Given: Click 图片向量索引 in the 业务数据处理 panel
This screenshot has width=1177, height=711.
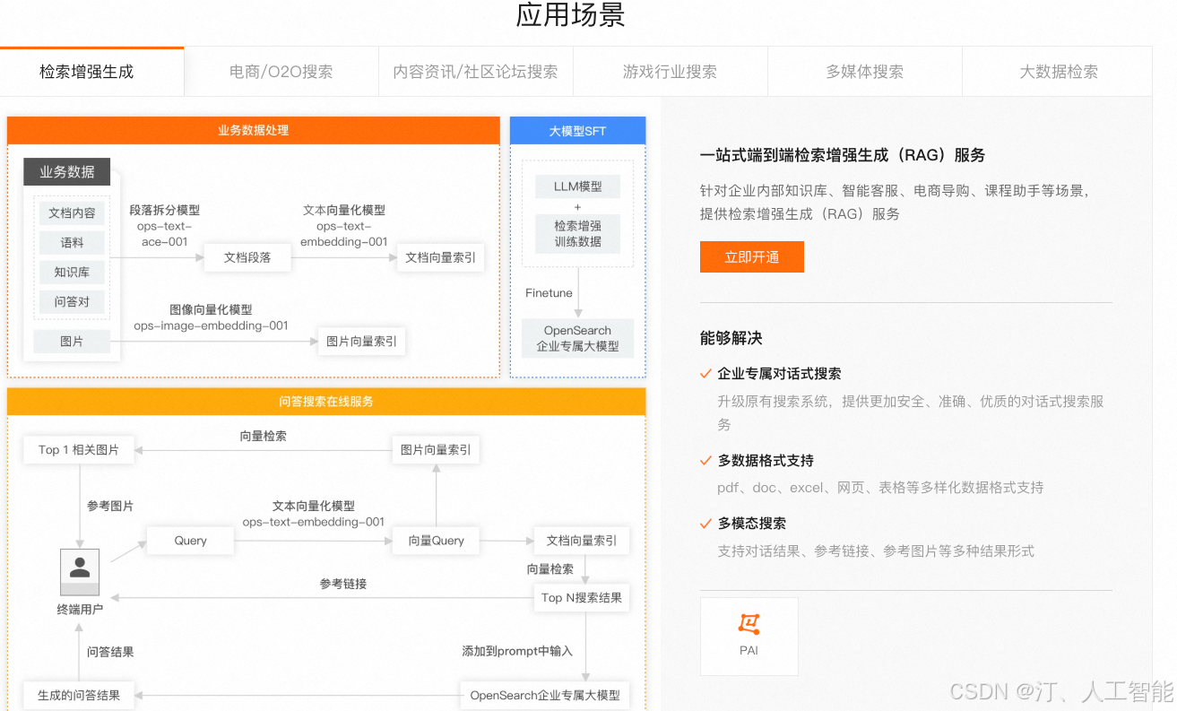Looking at the screenshot, I should (361, 342).
